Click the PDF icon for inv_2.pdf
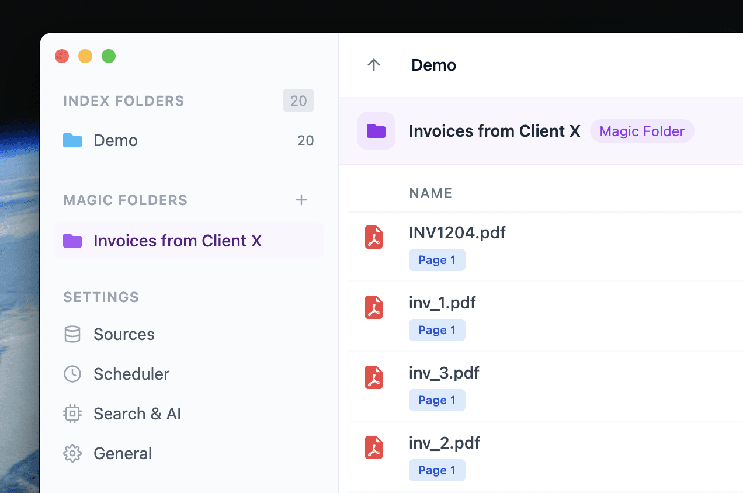The width and height of the screenshot is (743, 493). [x=374, y=447]
